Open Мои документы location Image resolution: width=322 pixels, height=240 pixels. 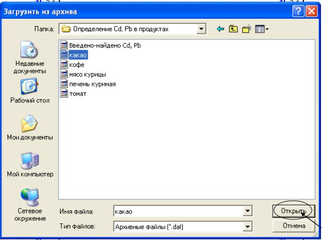click(x=30, y=127)
